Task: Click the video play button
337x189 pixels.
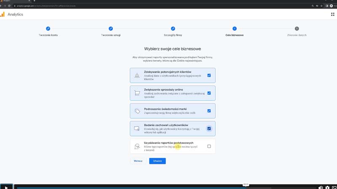Action: (6, 187)
